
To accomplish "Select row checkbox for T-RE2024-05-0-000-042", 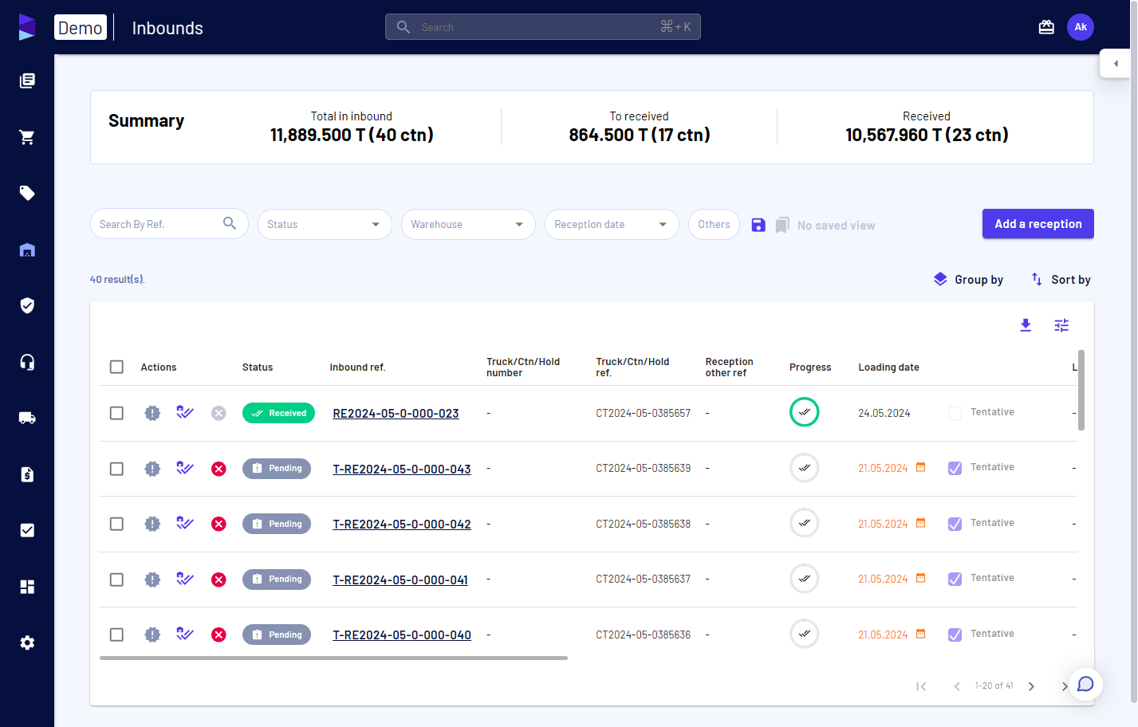I will coord(116,524).
